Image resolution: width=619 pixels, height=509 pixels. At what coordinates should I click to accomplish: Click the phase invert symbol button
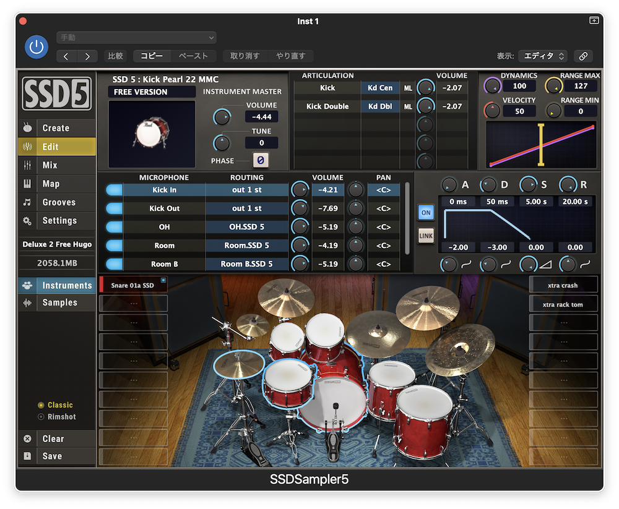click(261, 160)
